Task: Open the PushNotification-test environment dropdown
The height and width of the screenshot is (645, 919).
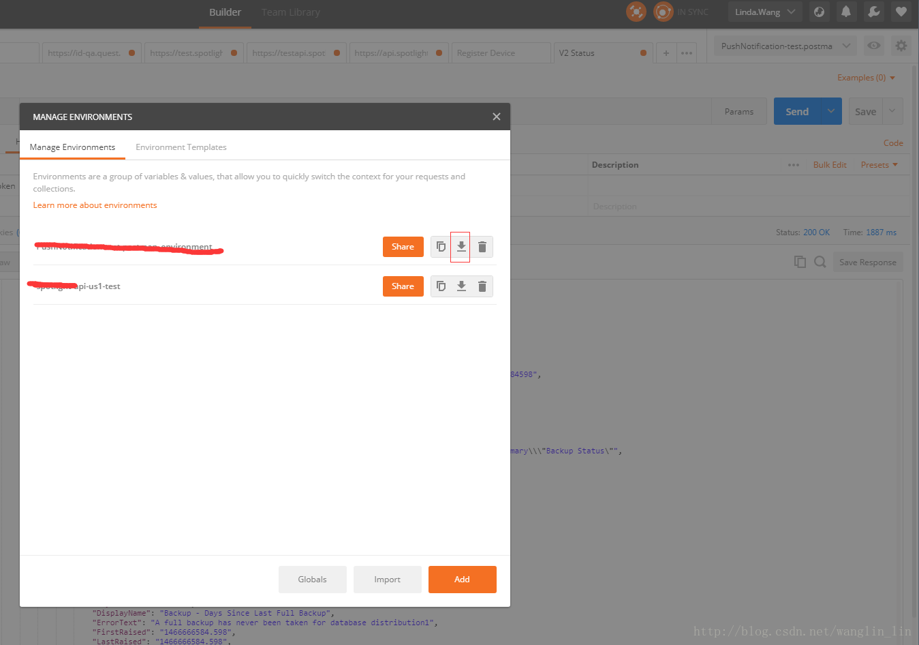Action: pos(785,46)
